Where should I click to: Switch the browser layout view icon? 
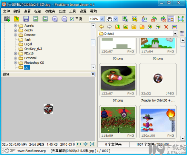pos(171,19)
